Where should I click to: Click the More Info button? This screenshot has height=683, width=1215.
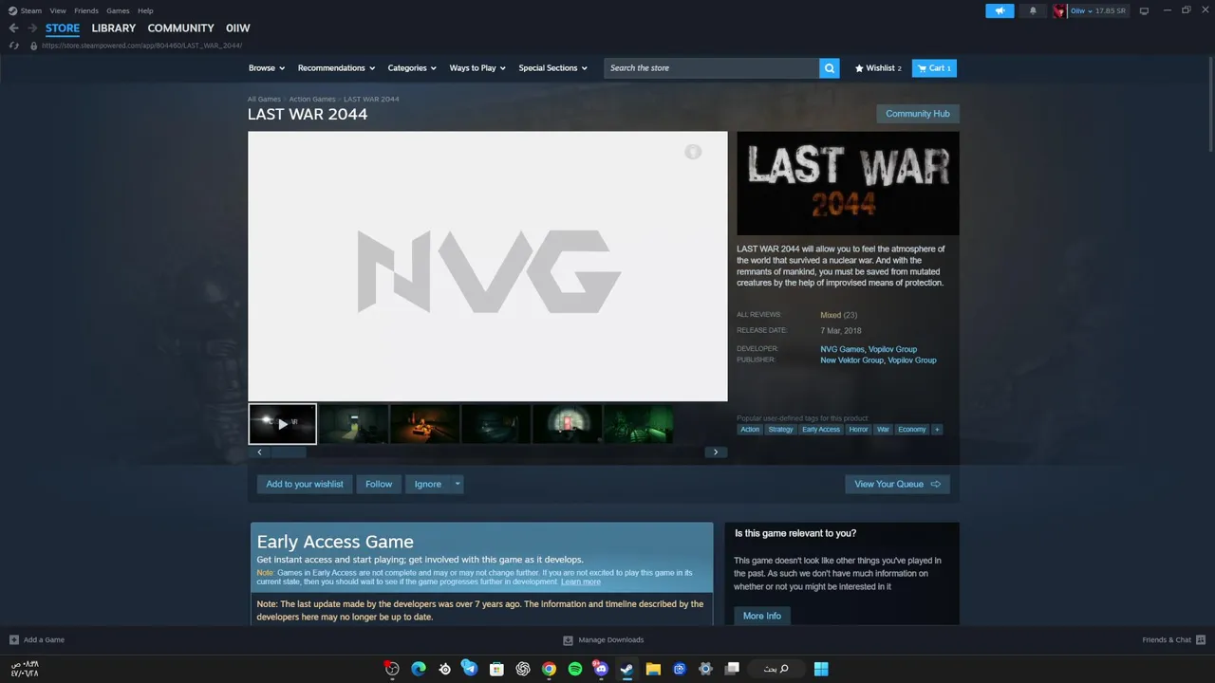pyautogui.click(x=762, y=616)
